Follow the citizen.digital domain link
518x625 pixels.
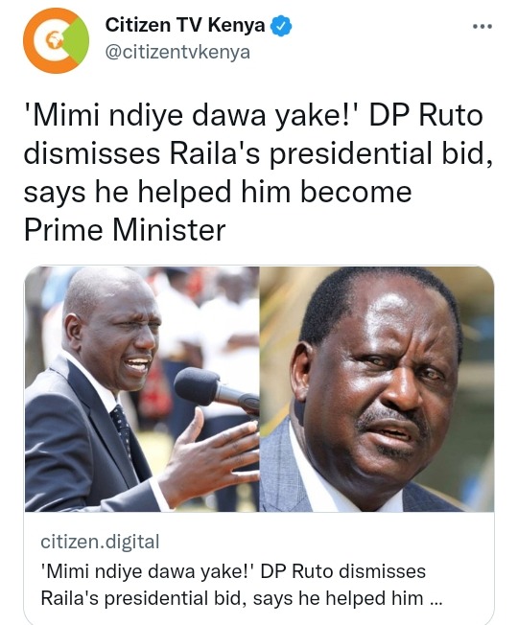pyautogui.click(x=100, y=542)
